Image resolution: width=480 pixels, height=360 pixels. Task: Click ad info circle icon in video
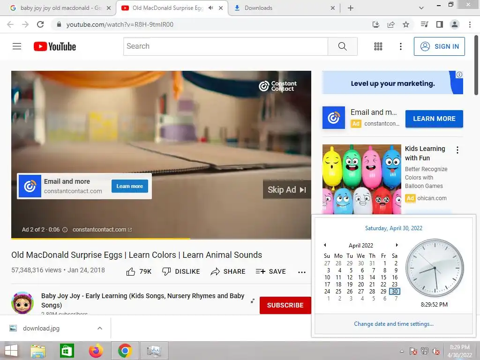(65, 230)
